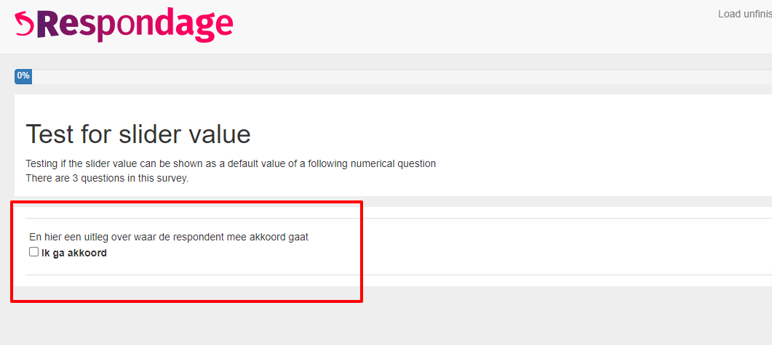
Task: Click the blue 0% progress indicator
Action: pos(23,76)
